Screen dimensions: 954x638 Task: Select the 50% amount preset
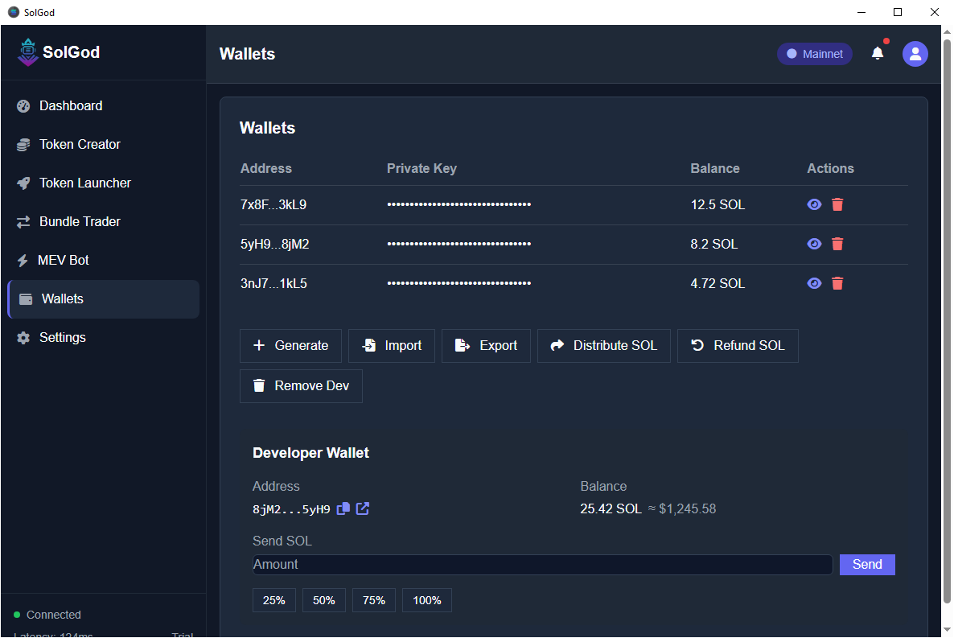click(x=324, y=600)
